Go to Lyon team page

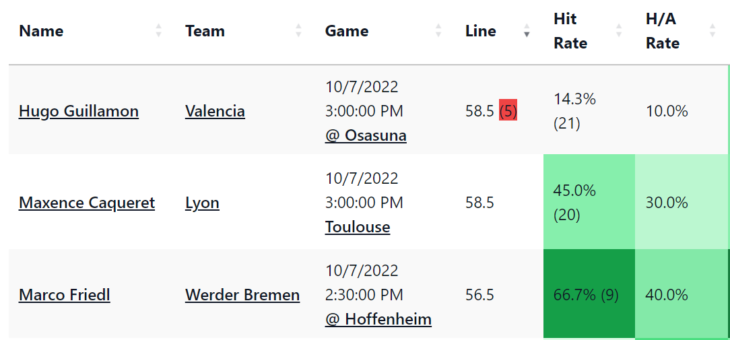(x=202, y=203)
